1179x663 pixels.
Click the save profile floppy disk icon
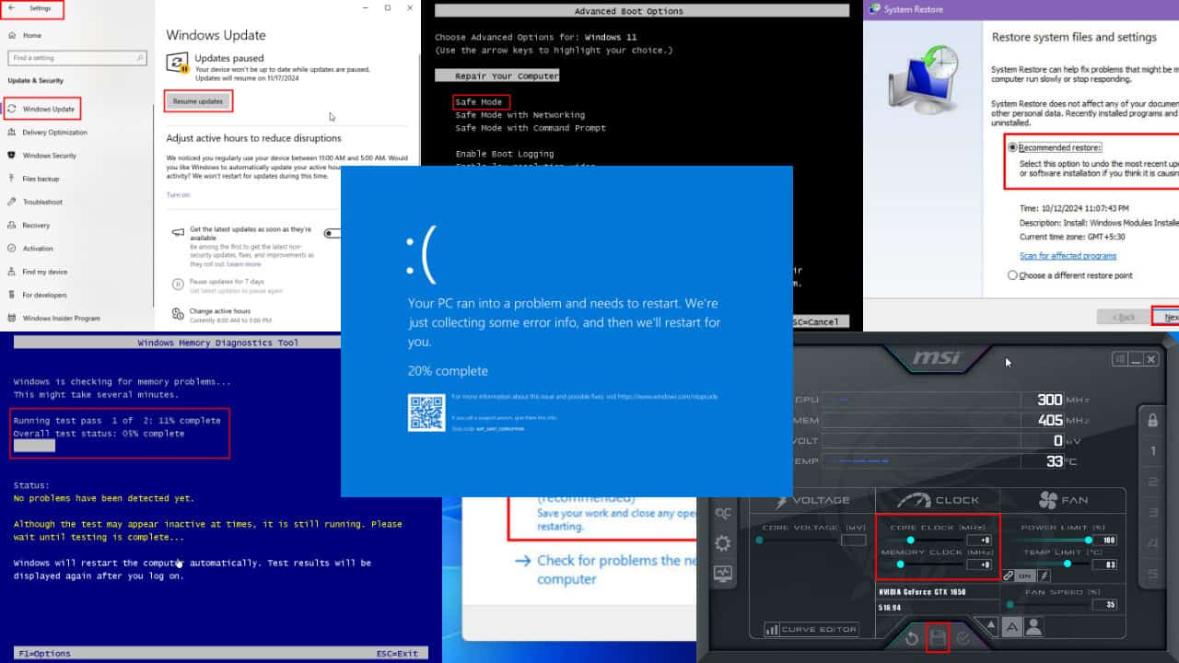click(938, 637)
